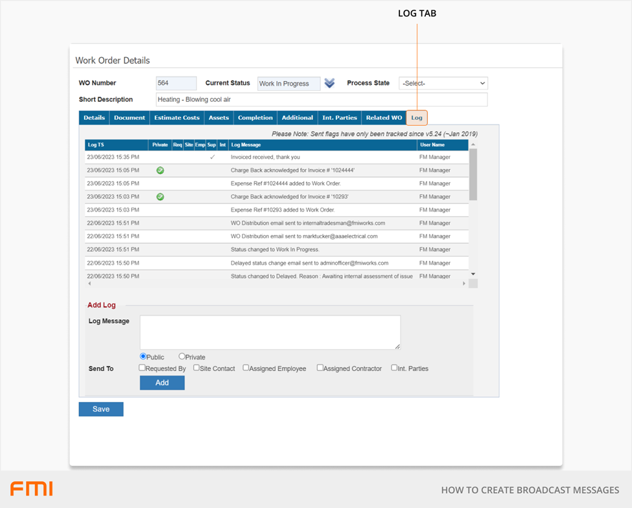Screen dimensions: 632x508
Task: Select the Public radio button
Action: coord(143,356)
